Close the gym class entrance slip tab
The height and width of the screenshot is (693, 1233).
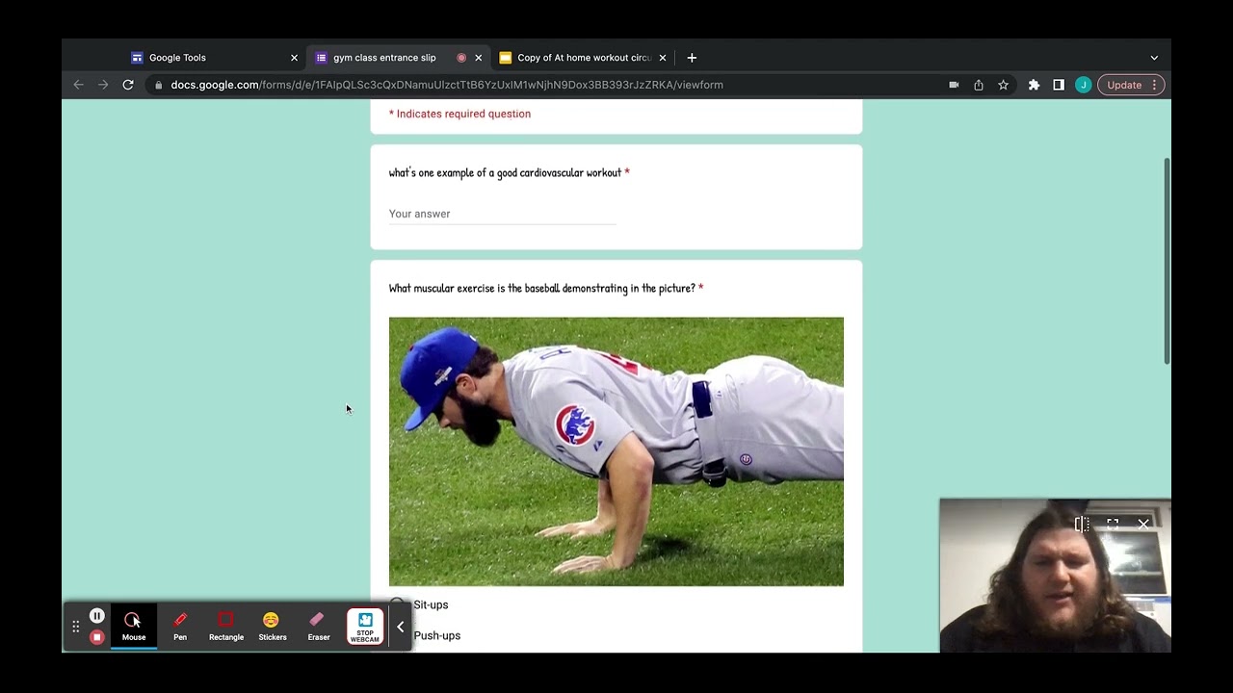tap(478, 58)
